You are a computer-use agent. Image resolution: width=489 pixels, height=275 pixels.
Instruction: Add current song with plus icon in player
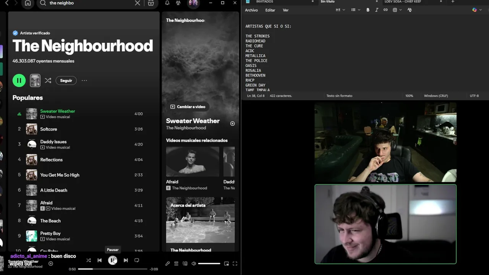[50, 264]
